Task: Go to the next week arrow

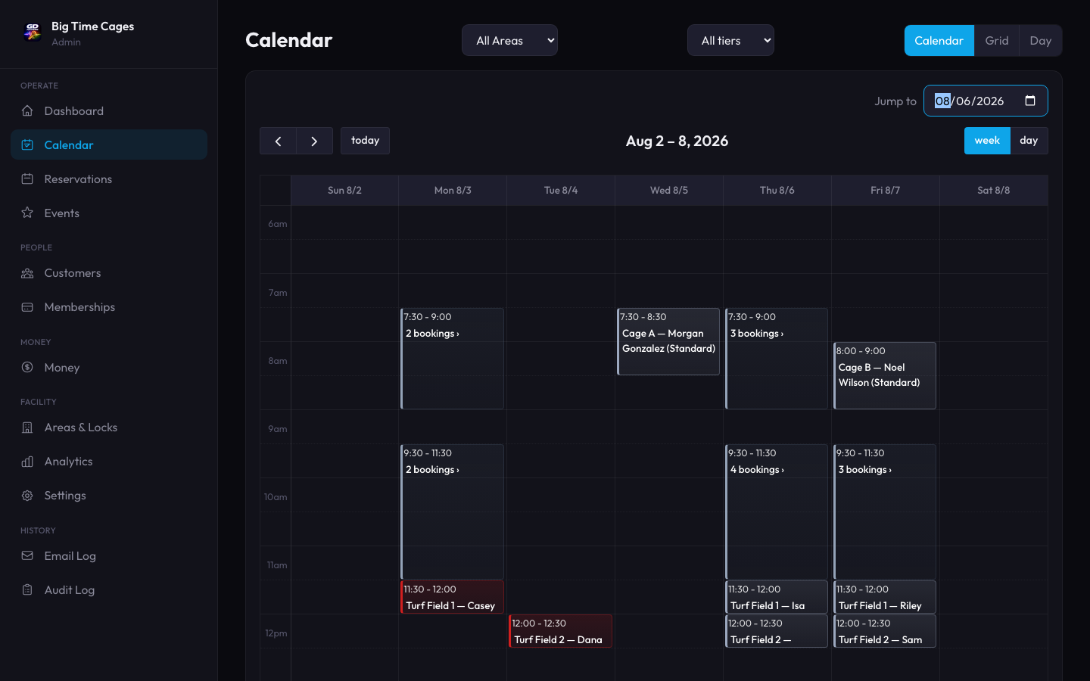Action: [314, 141]
